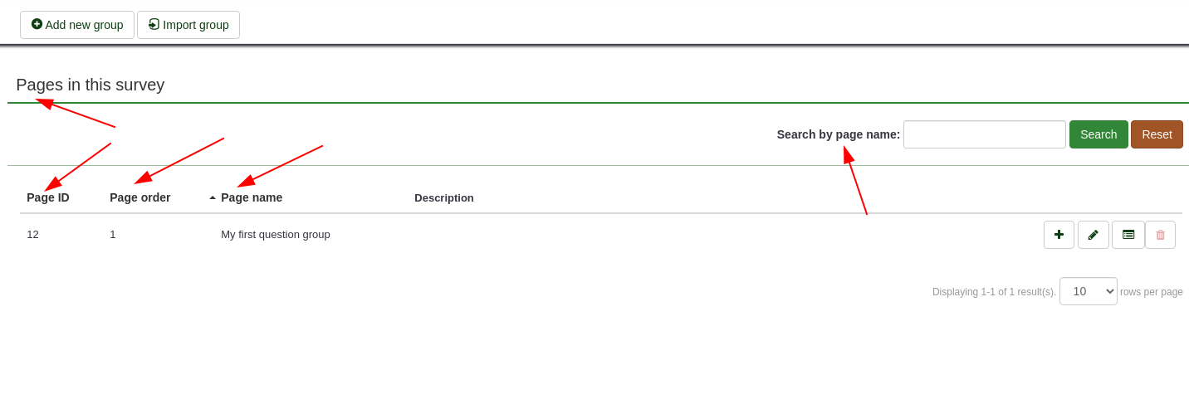Reset the page name search
The height and width of the screenshot is (404, 1189).
click(x=1157, y=134)
